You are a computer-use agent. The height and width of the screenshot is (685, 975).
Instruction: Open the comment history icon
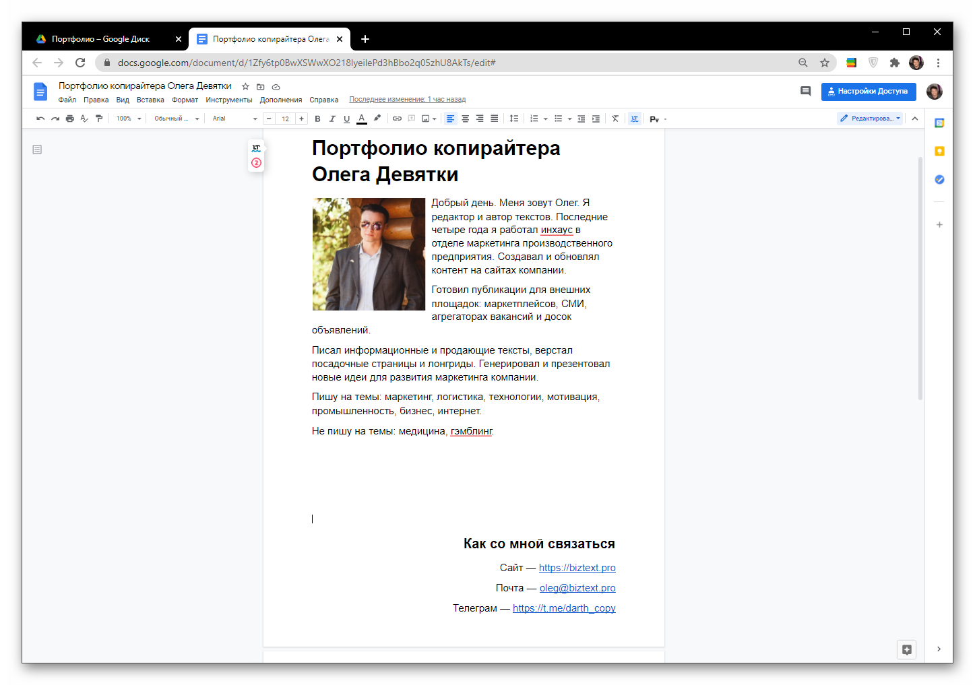click(805, 91)
